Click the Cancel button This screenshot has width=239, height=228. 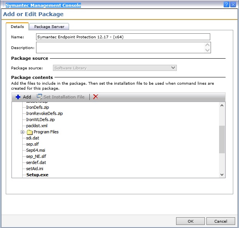click(221, 221)
